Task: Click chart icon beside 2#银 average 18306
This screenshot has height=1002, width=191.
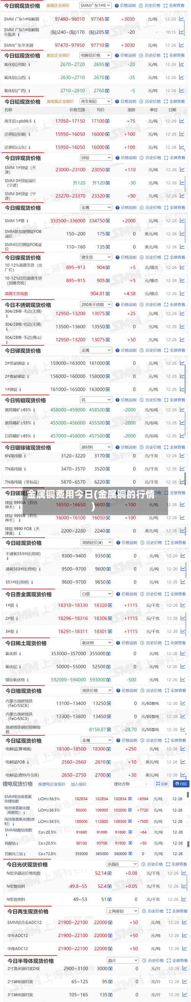Action: pyautogui.click(x=110, y=619)
